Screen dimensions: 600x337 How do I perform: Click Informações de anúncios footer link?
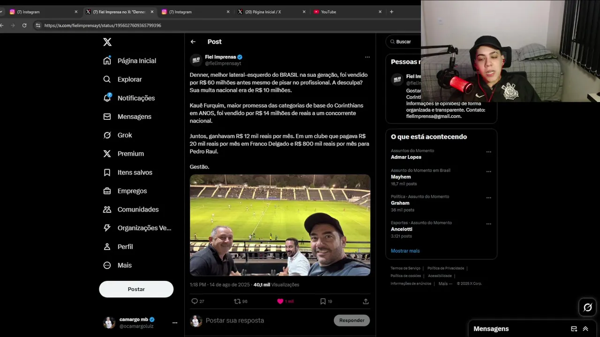411,284
